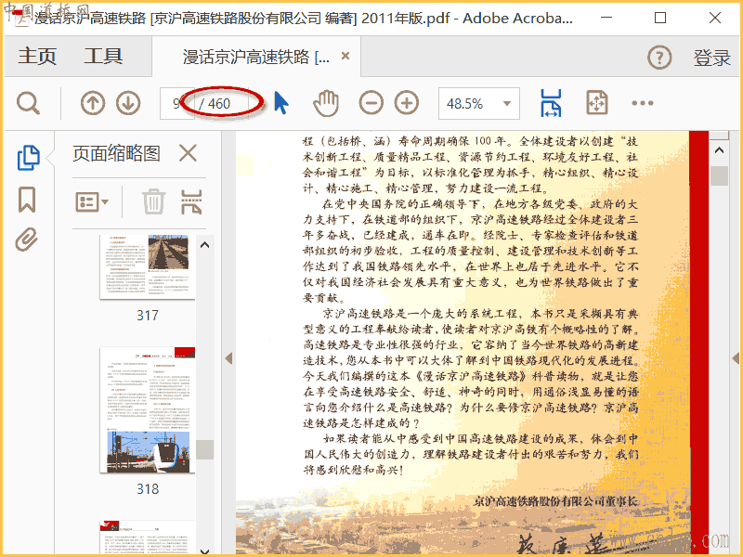Click the 页面缩略图 panel title
743x557 pixels.
click(x=116, y=153)
